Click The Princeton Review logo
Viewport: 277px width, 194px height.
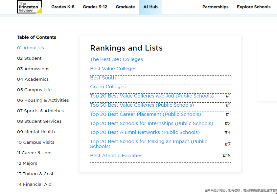(x=30, y=7)
